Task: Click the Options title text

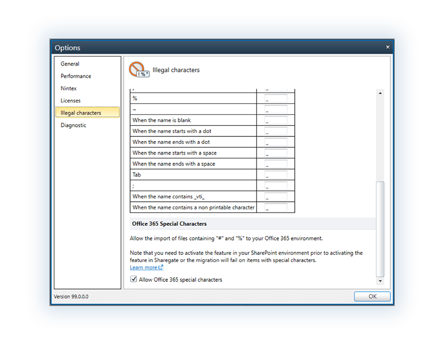Action: (x=68, y=47)
